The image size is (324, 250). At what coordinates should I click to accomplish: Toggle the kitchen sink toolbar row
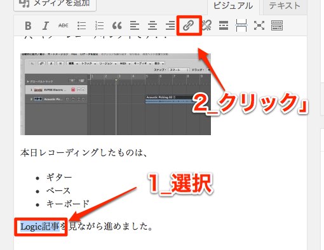pyautogui.click(x=277, y=25)
